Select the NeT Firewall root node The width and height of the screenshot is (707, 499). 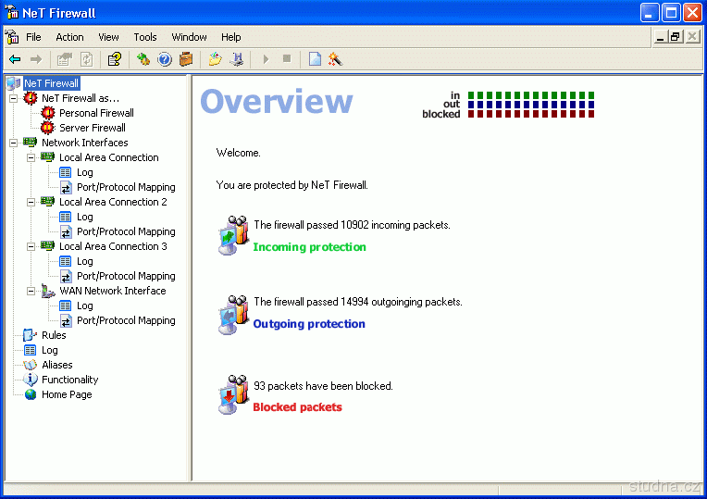(x=52, y=83)
